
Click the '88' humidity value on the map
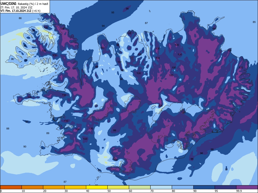click(x=8, y=128)
